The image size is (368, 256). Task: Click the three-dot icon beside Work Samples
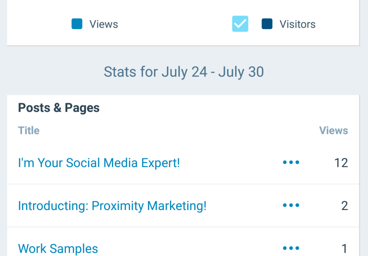tap(291, 248)
